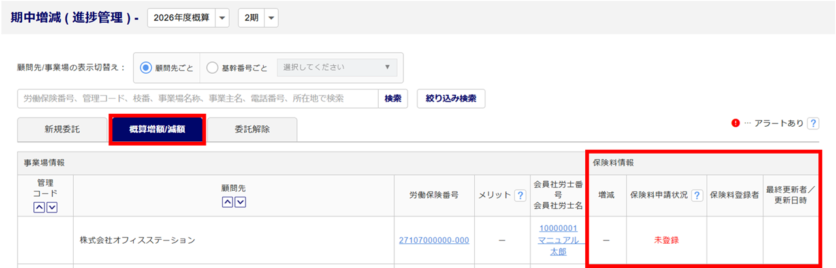Open labor insurance number 27107000000-000 link
This screenshot has height=268, width=836.
click(x=434, y=241)
